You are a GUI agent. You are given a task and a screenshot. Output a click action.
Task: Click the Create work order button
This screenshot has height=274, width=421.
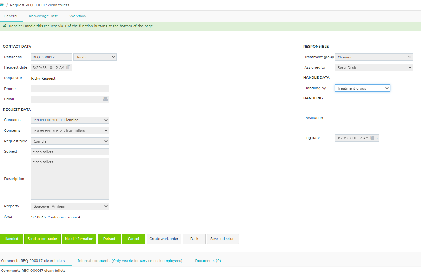pos(164,239)
